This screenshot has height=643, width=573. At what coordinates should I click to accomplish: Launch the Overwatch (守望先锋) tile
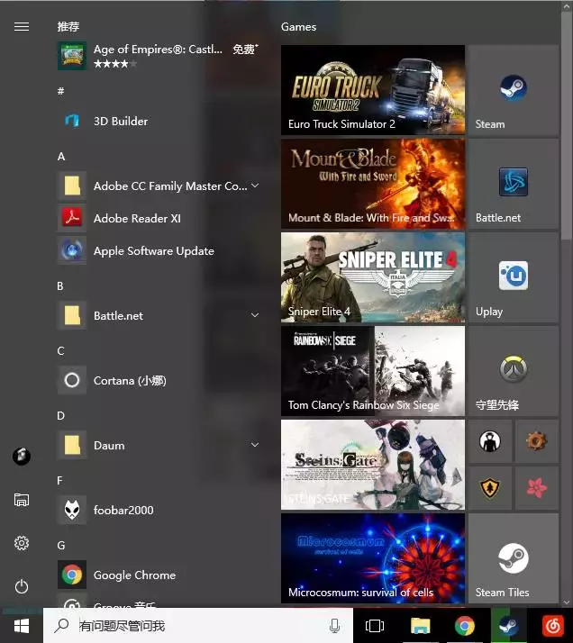point(514,371)
